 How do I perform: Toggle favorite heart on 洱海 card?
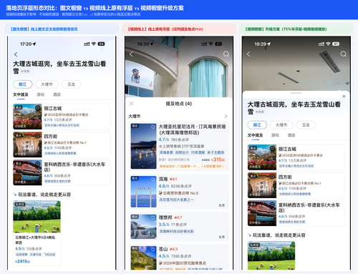[153, 179]
